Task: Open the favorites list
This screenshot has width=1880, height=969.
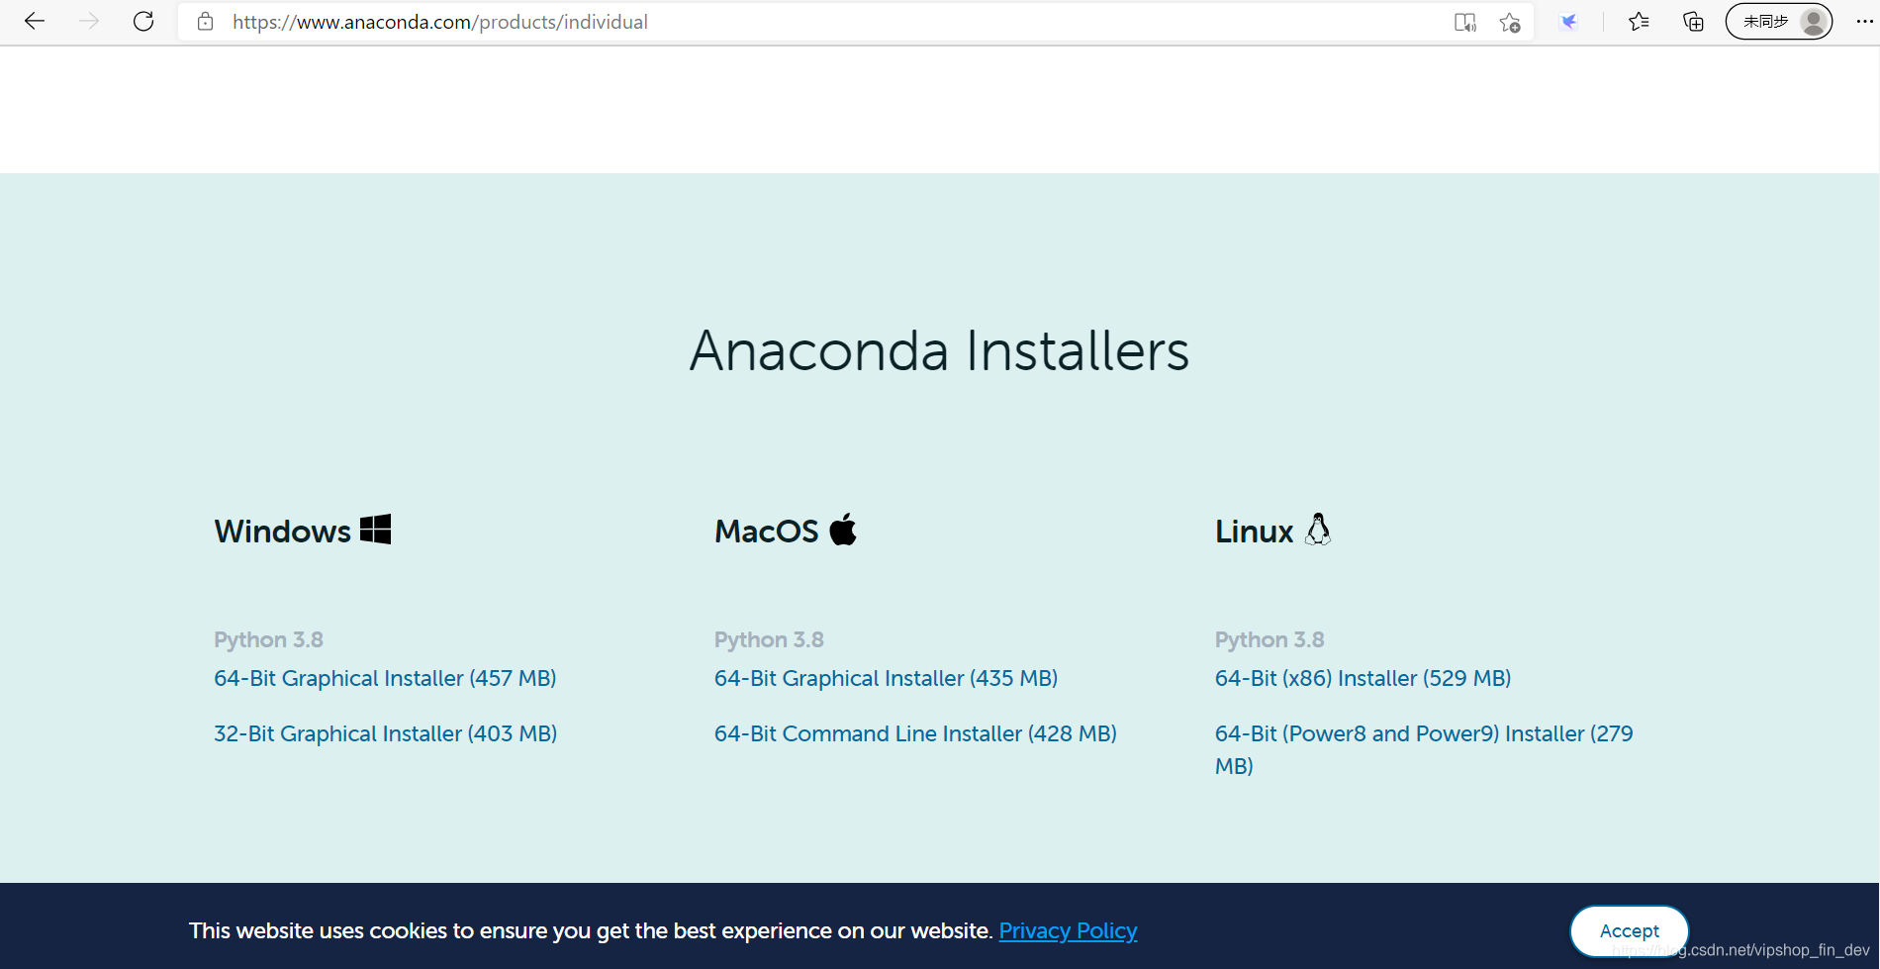Action: pyautogui.click(x=1639, y=22)
